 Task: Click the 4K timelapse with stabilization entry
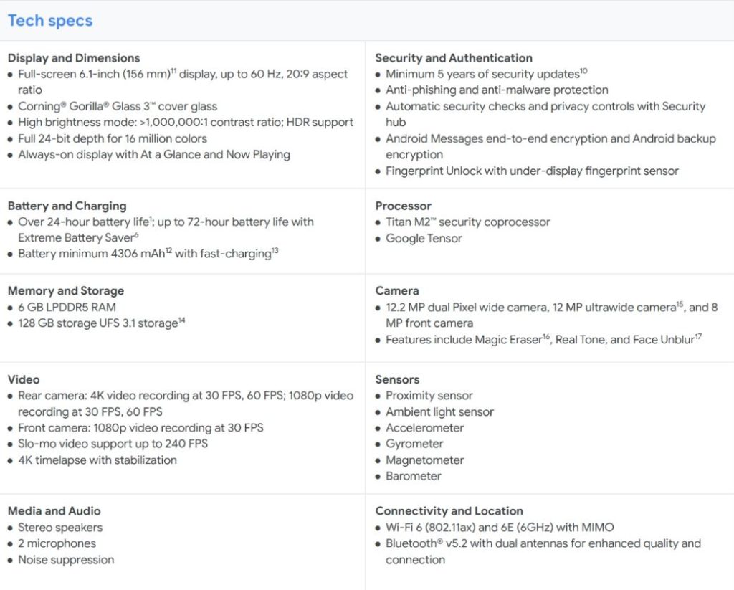[97, 460]
